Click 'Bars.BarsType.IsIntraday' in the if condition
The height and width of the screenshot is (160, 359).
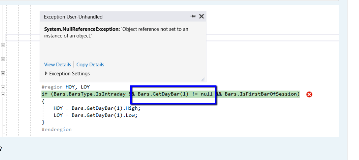click(89, 94)
